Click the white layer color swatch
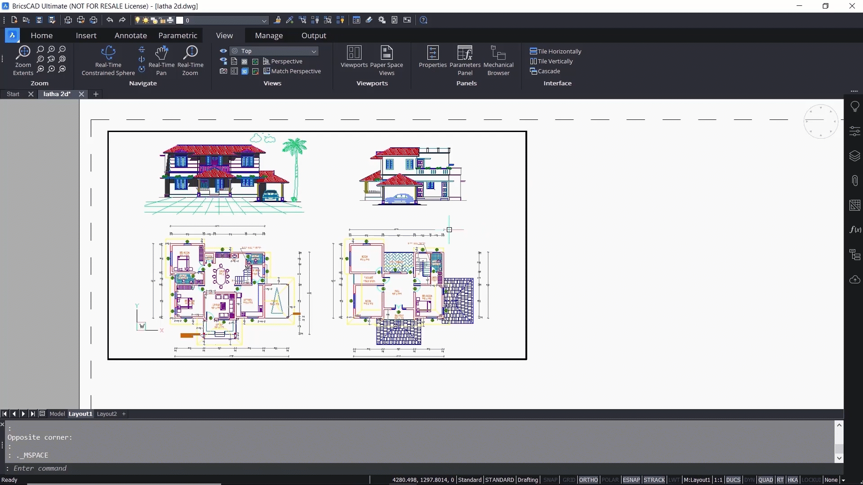863x485 pixels. 180,20
